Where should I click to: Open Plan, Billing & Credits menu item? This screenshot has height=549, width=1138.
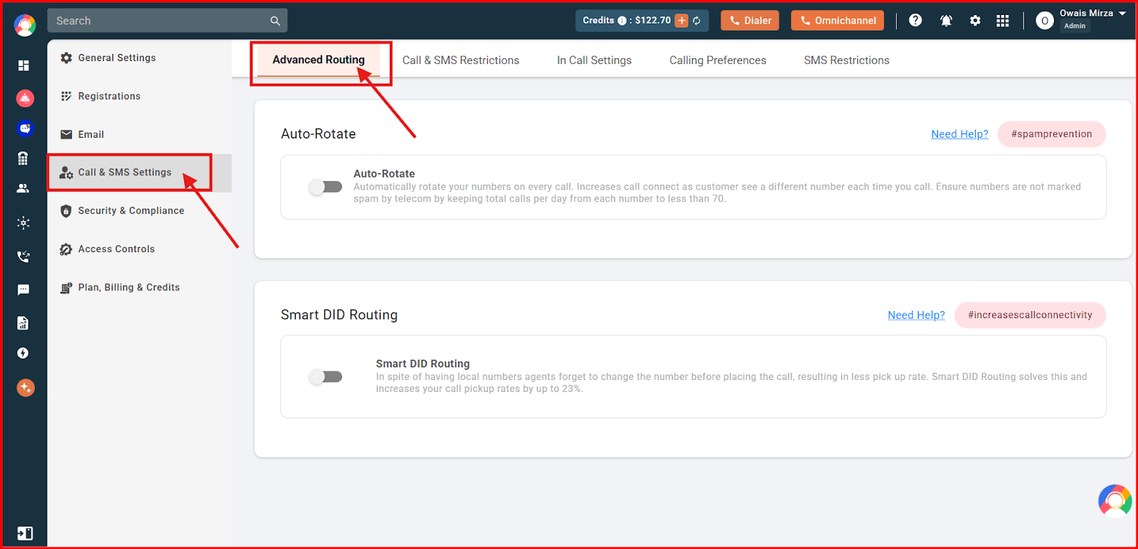(x=139, y=288)
